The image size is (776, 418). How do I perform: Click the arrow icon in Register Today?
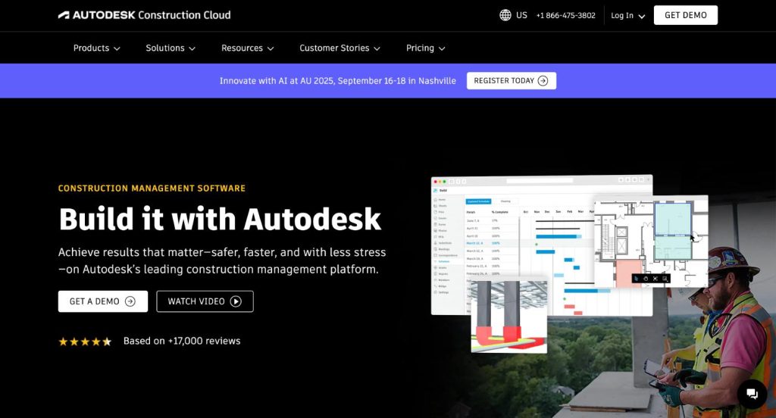[x=543, y=80]
